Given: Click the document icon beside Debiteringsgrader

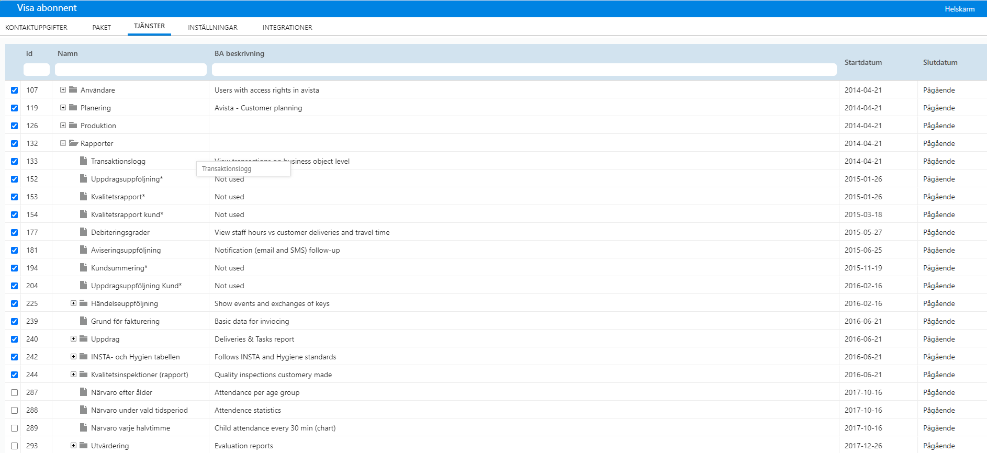Looking at the screenshot, I should coord(83,232).
